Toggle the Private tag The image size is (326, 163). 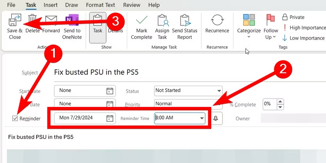pyautogui.click(x=293, y=17)
